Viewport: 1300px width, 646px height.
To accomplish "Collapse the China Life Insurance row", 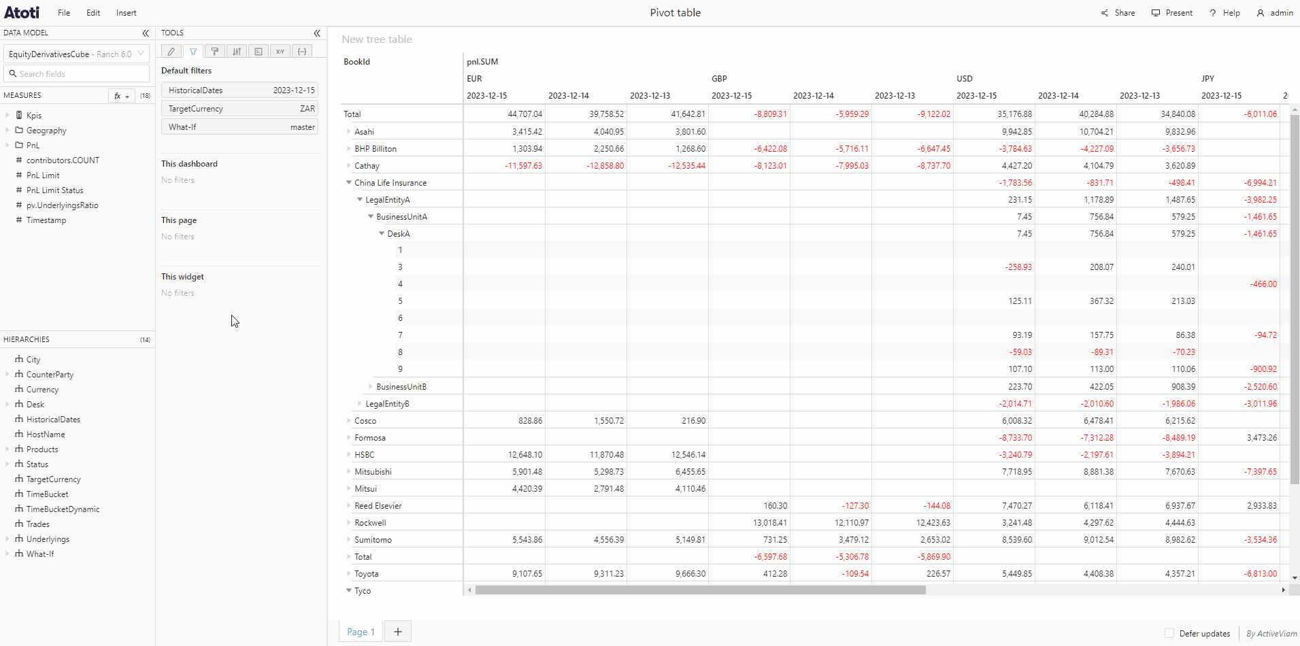I will pyautogui.click(x=349, y=182).
